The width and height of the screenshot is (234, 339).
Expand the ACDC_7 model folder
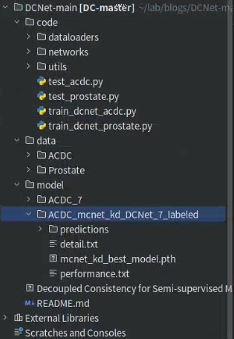tap(29, 200)
